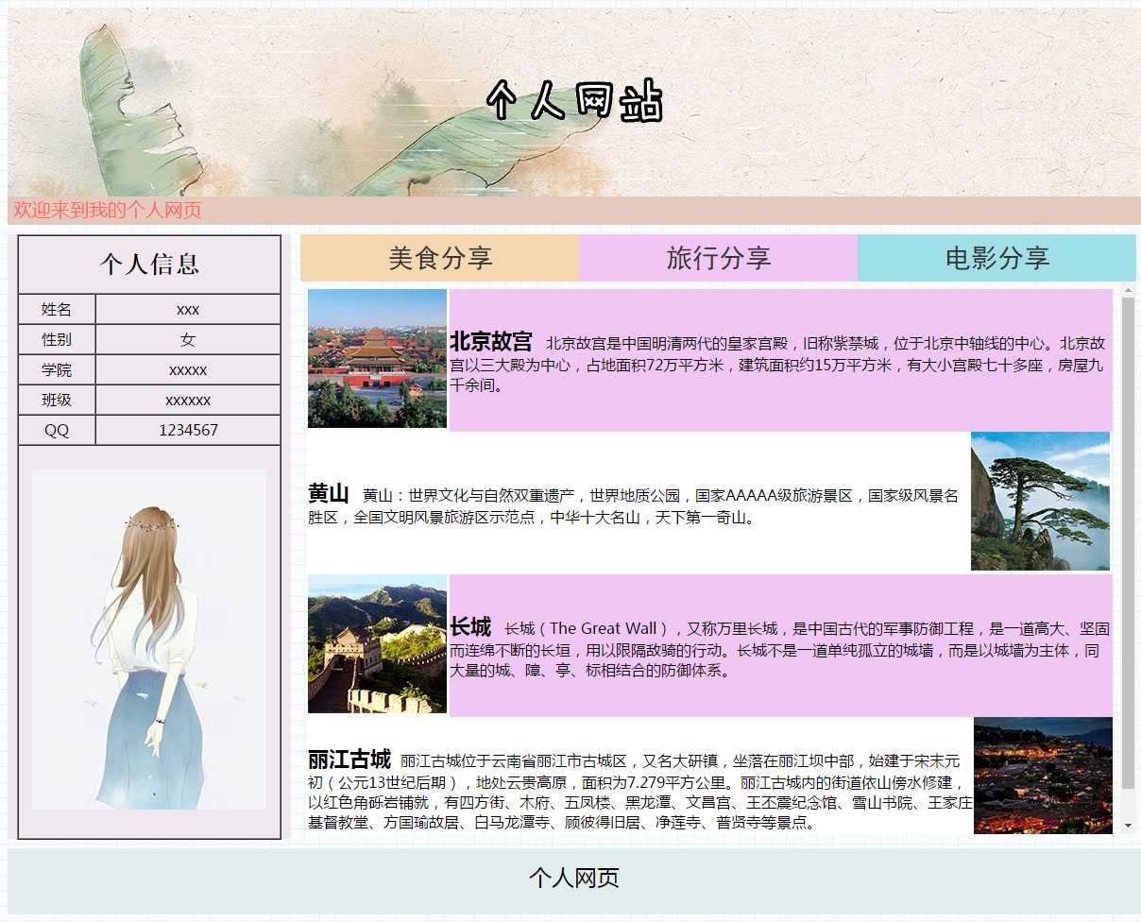Select the 电影分享 tab
The height and width of the screenshot is (922, 1141).
[996, 258]
